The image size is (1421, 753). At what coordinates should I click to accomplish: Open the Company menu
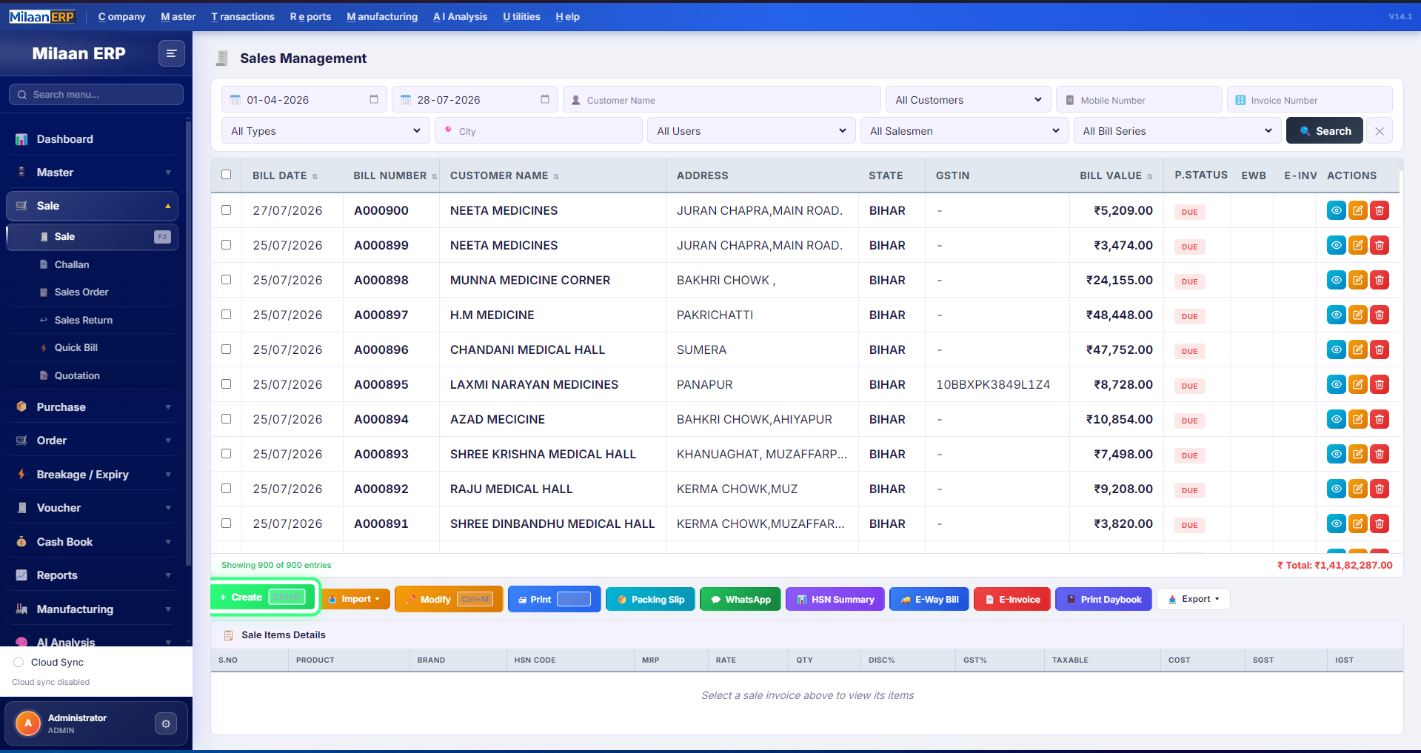[121, 16]
